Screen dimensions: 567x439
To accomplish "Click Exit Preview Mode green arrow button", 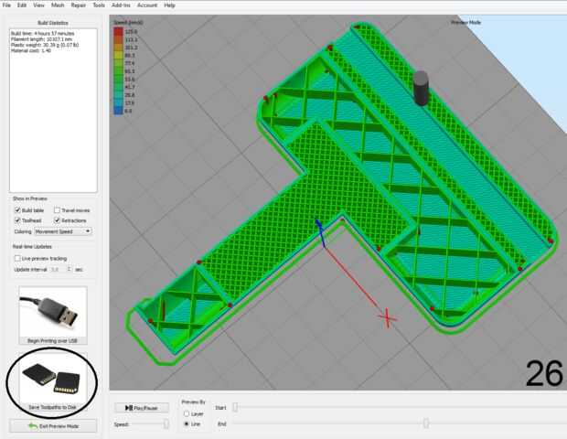I will click(53, 426).
